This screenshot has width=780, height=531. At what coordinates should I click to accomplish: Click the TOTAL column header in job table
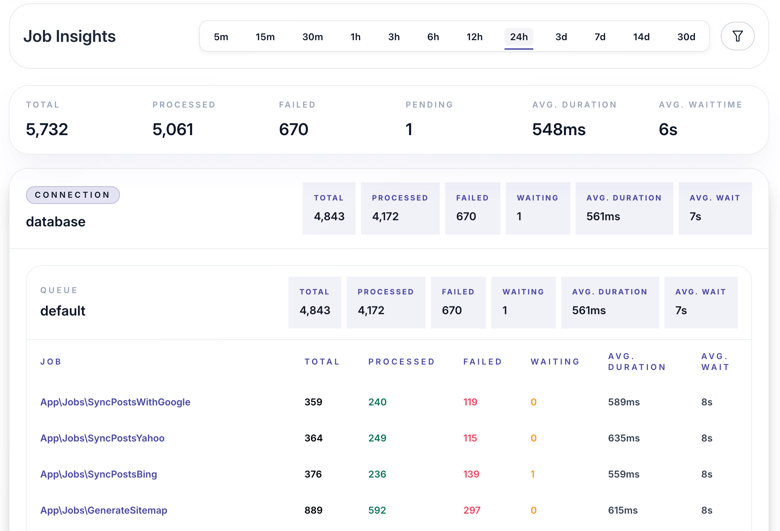[x=322, y=361]
